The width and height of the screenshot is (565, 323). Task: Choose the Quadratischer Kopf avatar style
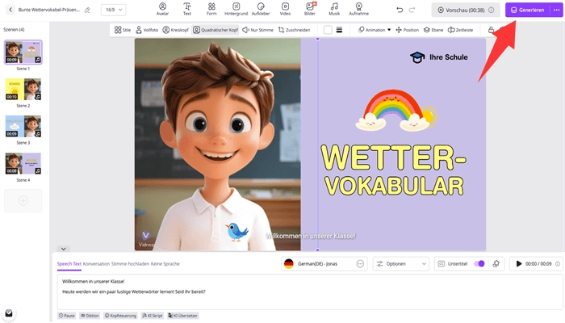[216, 30]
